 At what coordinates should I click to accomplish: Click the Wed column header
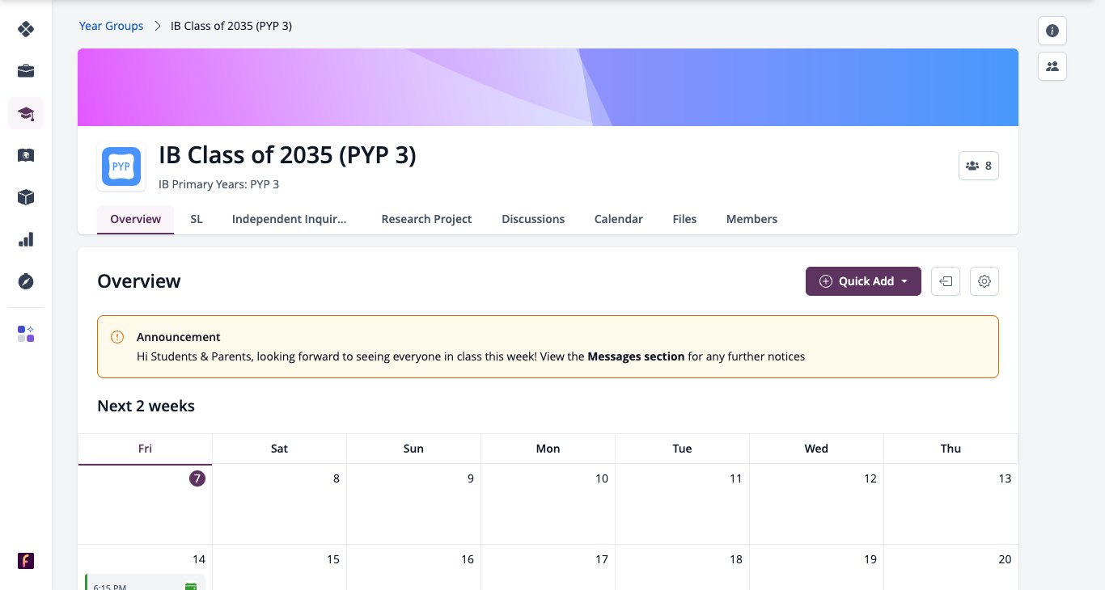point(816,449)
